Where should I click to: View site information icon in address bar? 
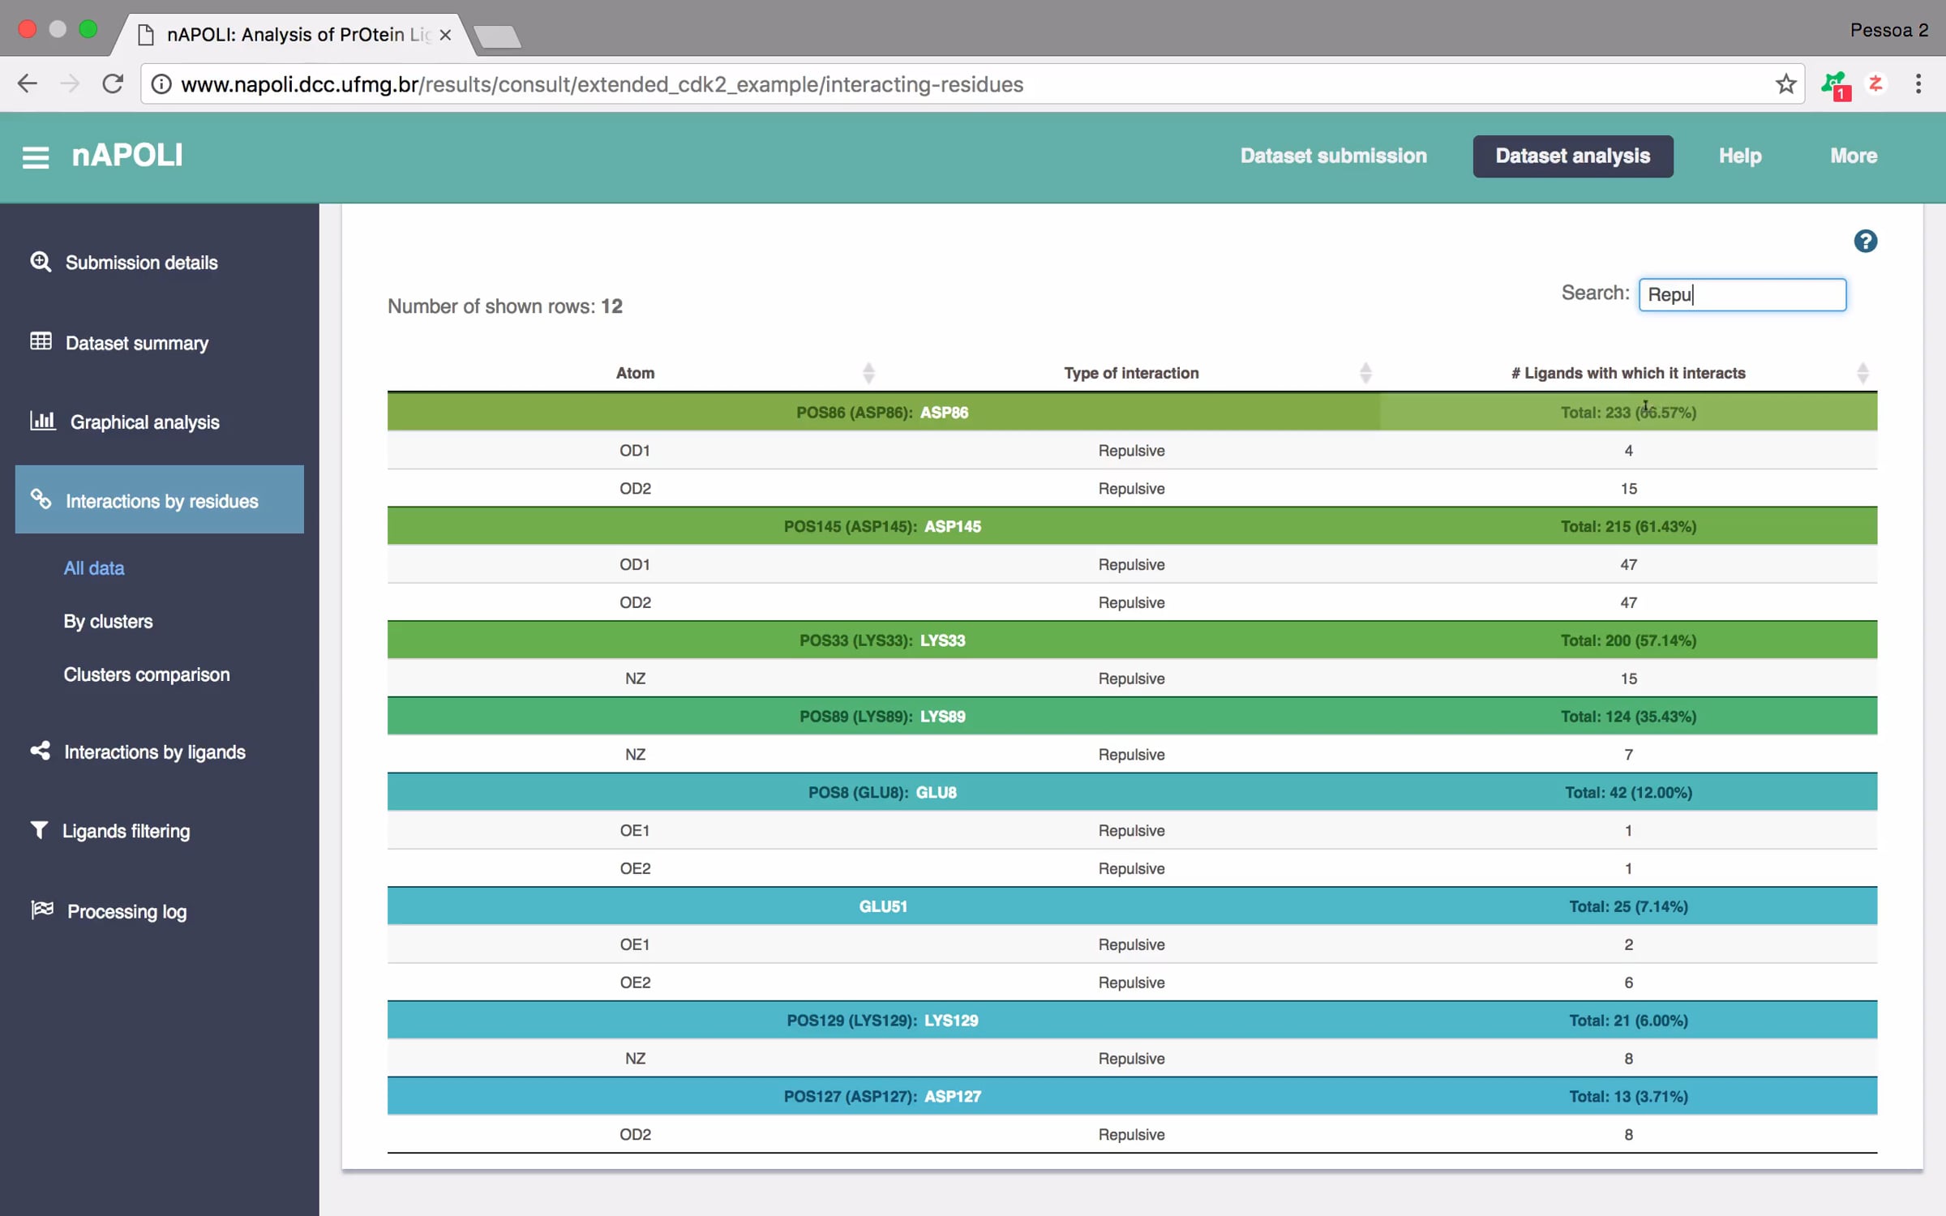click(161, 84)
